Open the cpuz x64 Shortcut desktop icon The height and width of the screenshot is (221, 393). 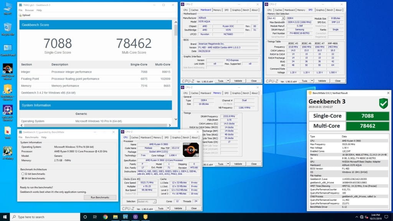tap(8, 113)
